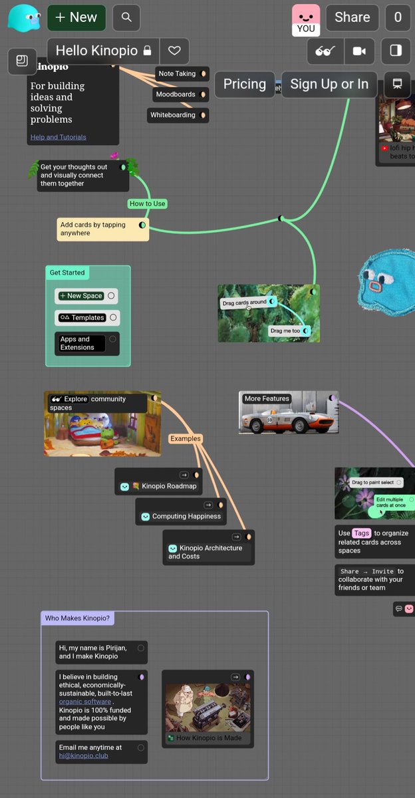The height and width of the screenshot is (798, 415).
Task: Click the YOU user avatar
Action: pyautogui.click(x=306, y=20)
